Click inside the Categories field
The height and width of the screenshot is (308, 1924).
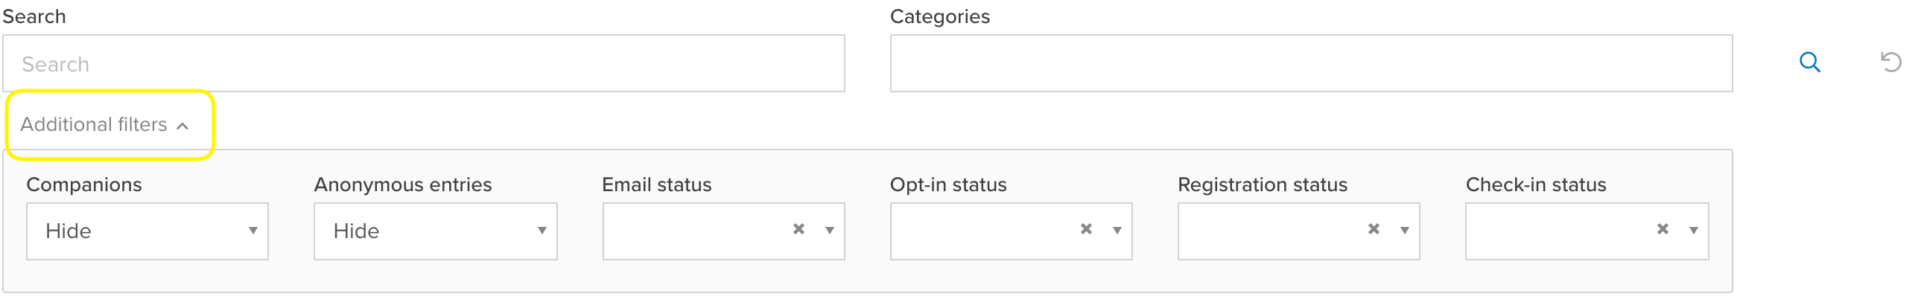coord(1311,64)
